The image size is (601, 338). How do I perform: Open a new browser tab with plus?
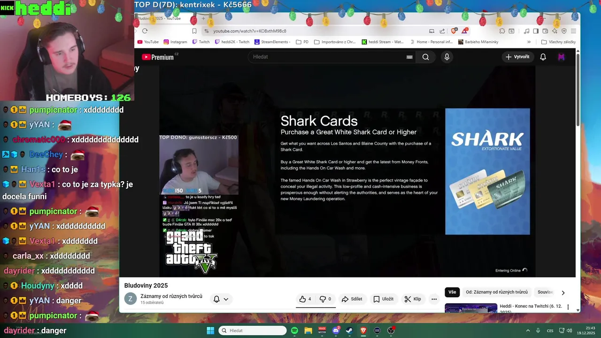pyautogui.click(x=203, y=18)
